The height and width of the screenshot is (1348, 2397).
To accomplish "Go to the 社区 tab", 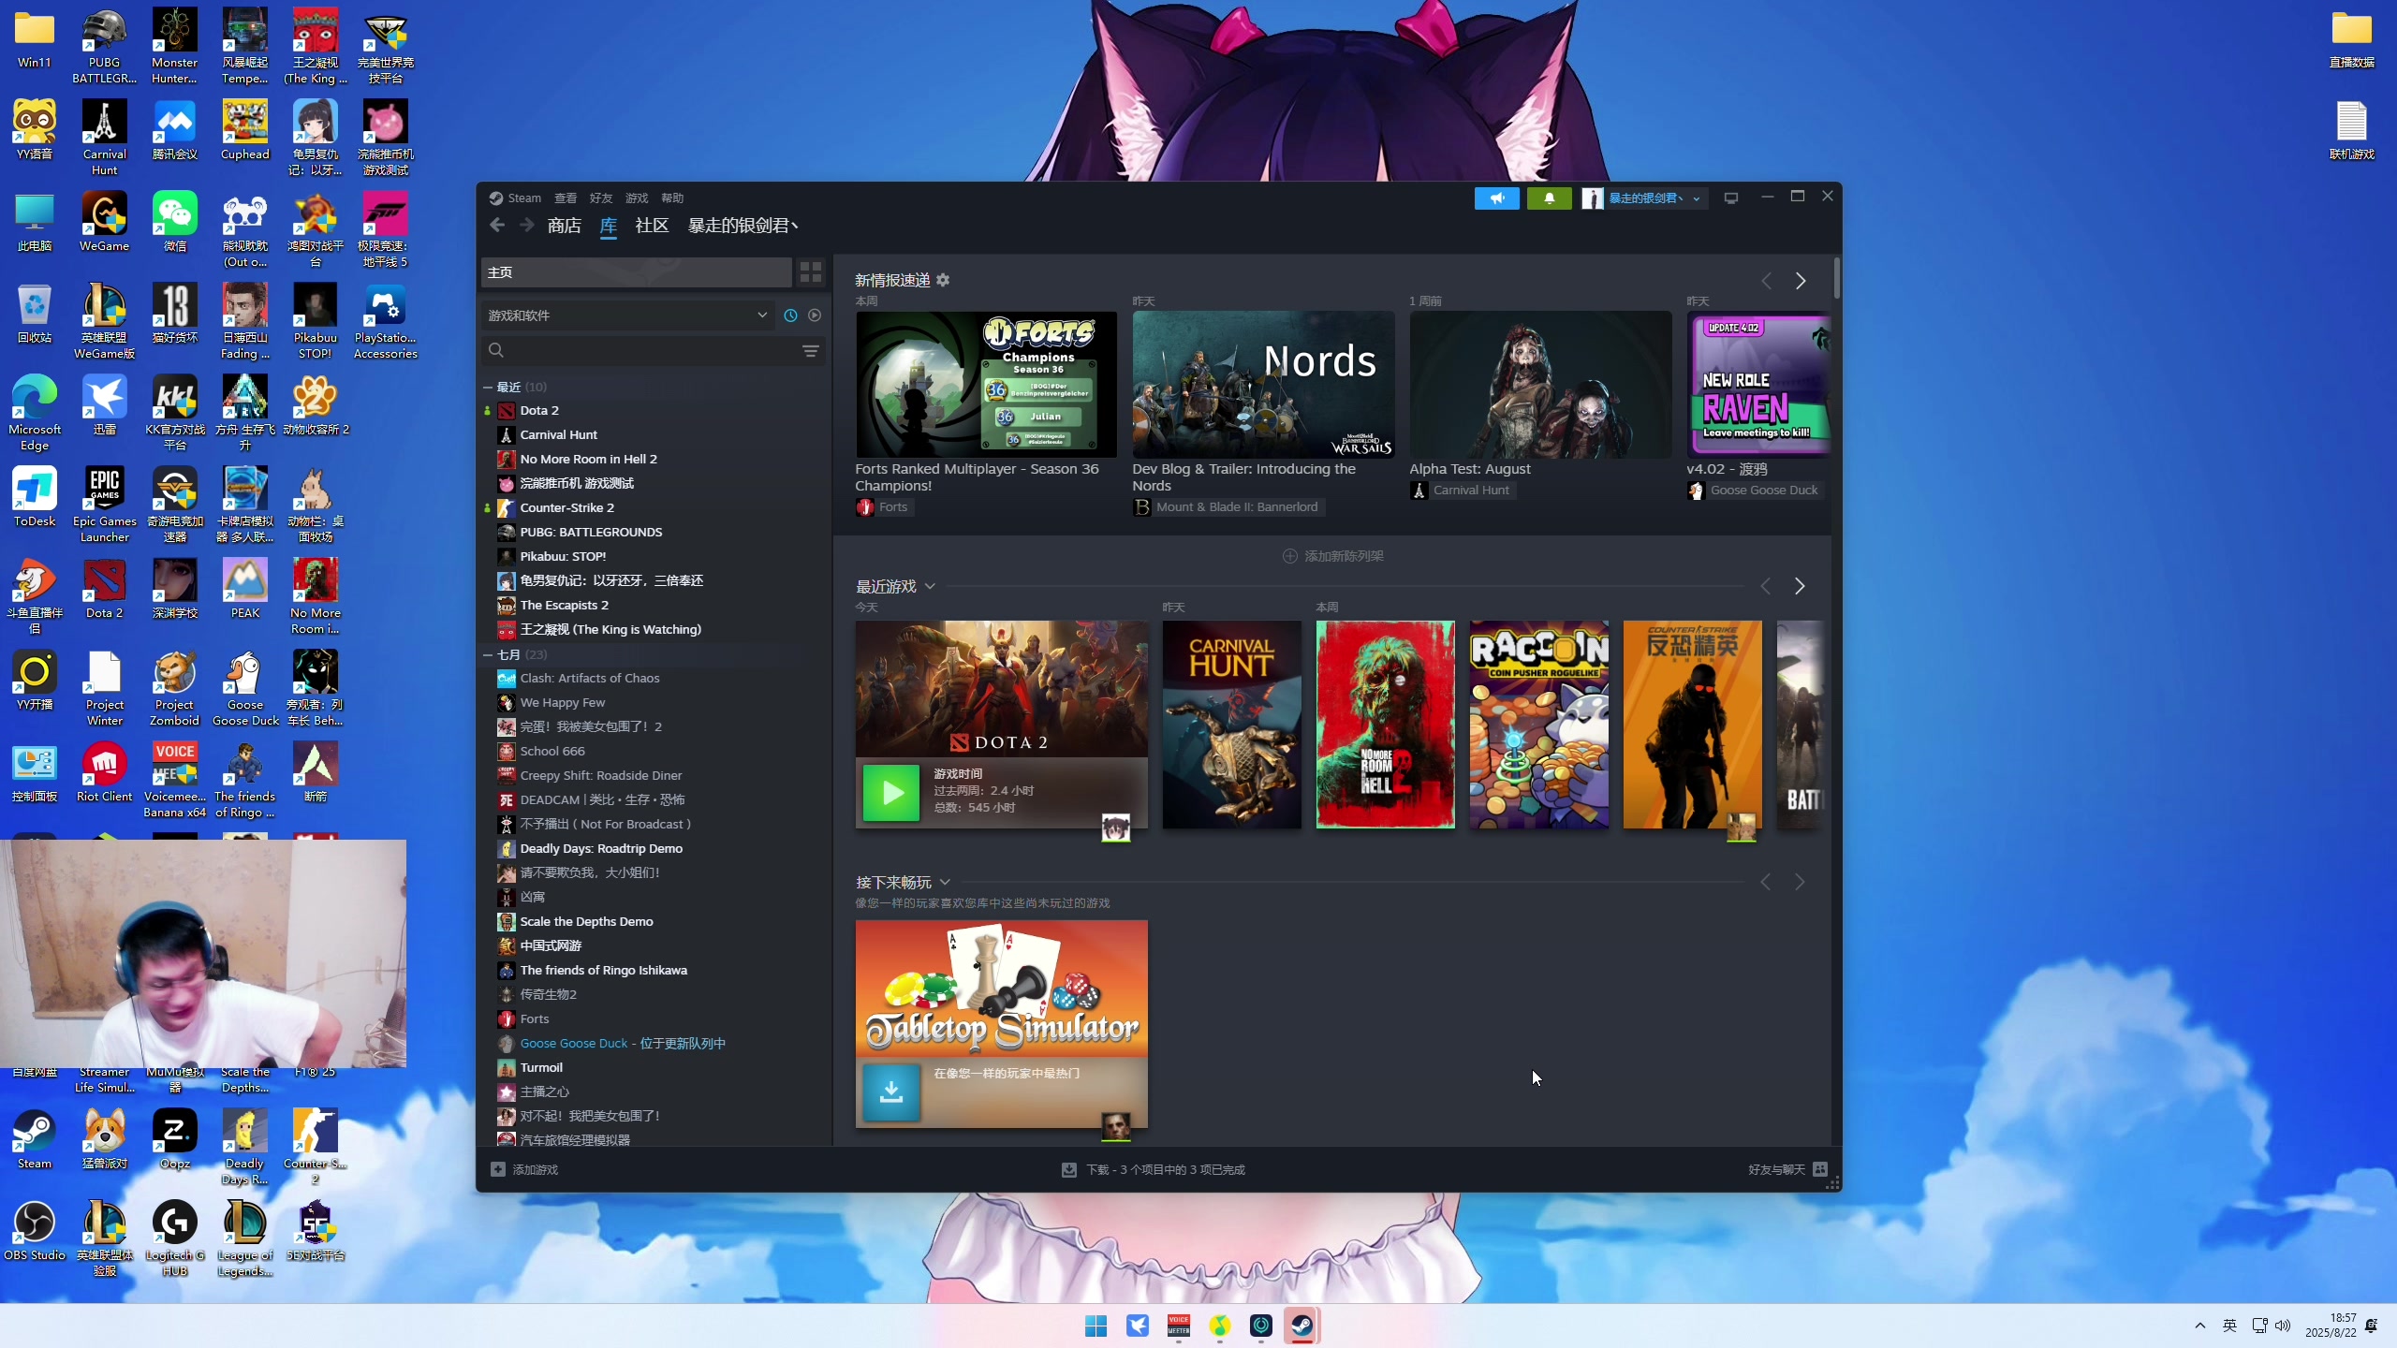I will tap(652, 226).
